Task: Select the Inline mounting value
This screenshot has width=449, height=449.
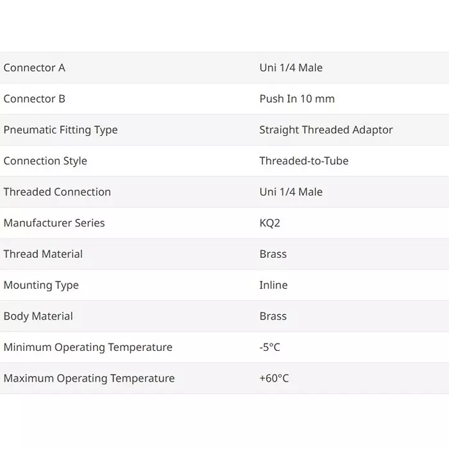Action: pos(273,285)
